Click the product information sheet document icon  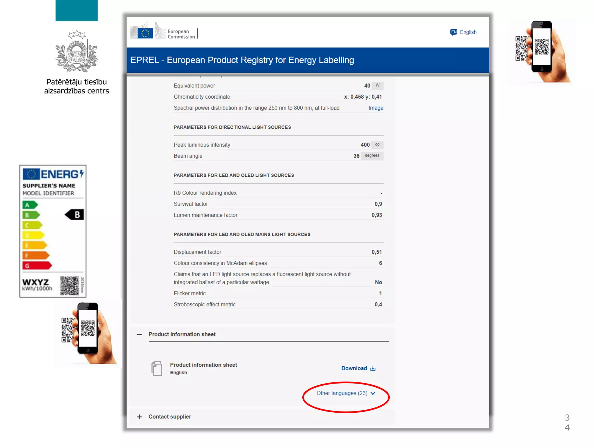pos(157,368)
